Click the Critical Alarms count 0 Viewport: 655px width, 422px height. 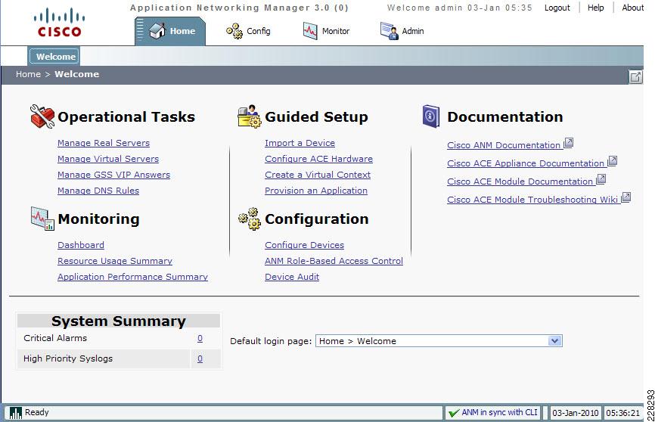(x=200, y=338)
